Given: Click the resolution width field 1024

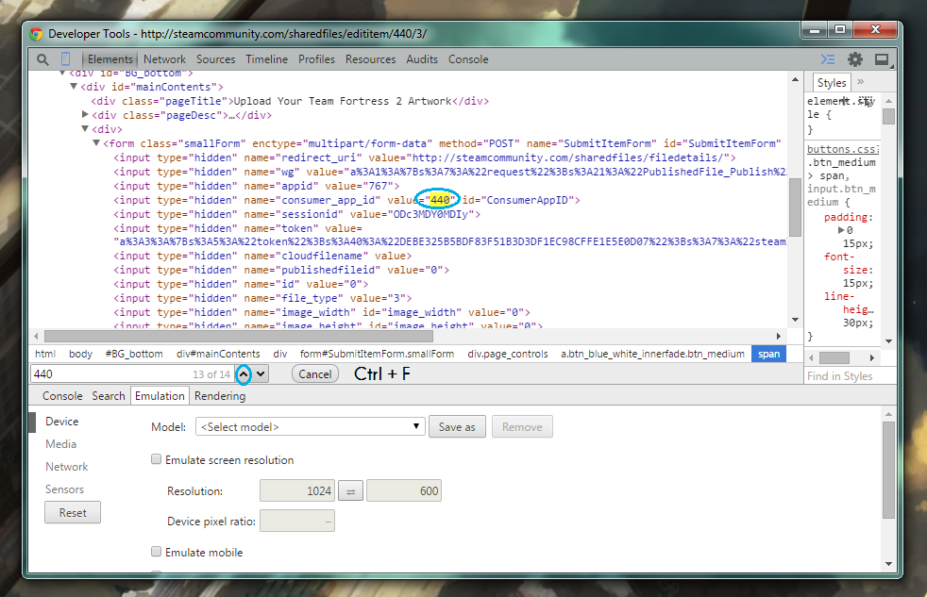Looking at the screenshot, I should coord(297,490).
